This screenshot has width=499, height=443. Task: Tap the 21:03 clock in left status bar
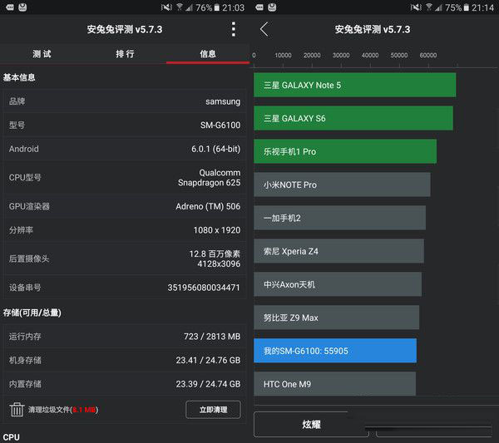pos(233,7)
